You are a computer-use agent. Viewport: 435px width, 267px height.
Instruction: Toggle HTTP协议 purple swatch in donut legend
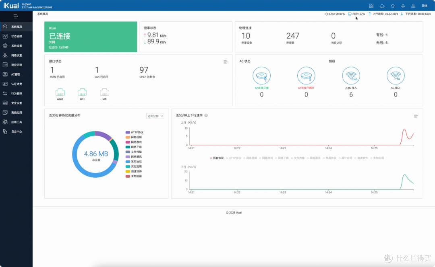pos(128,132)
